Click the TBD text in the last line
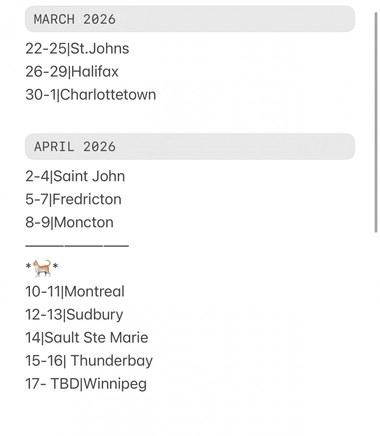Image resolution: width=380 pixels, height=436 pixels. tap(64, 384)
